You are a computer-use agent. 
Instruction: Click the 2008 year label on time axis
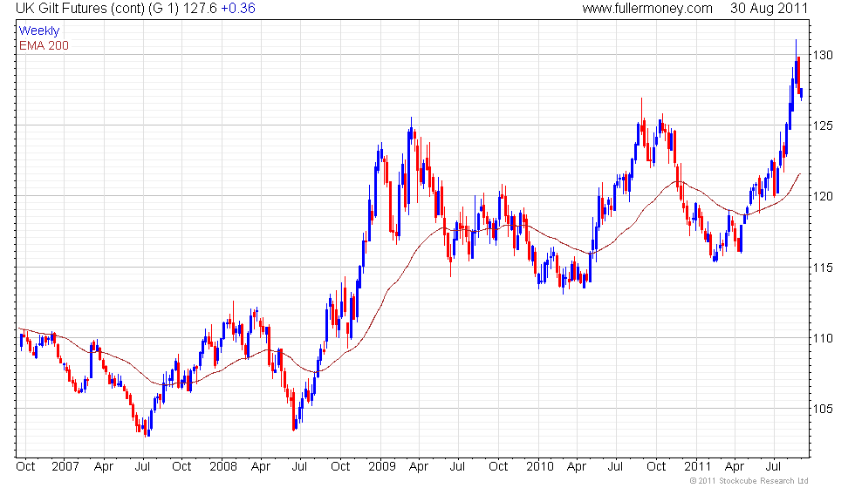(x=223, y=466)
